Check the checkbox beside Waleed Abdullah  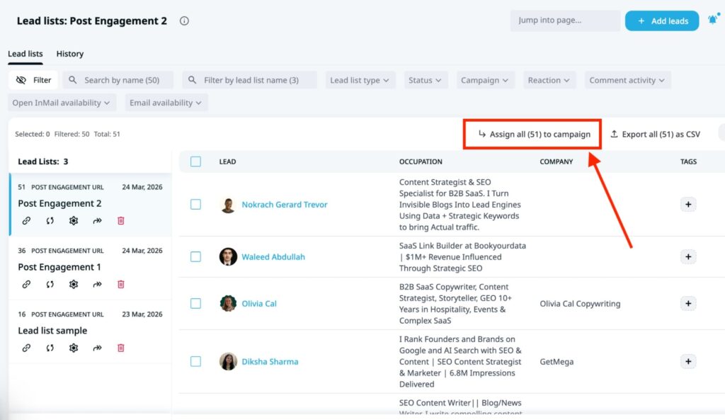(196, 256)
